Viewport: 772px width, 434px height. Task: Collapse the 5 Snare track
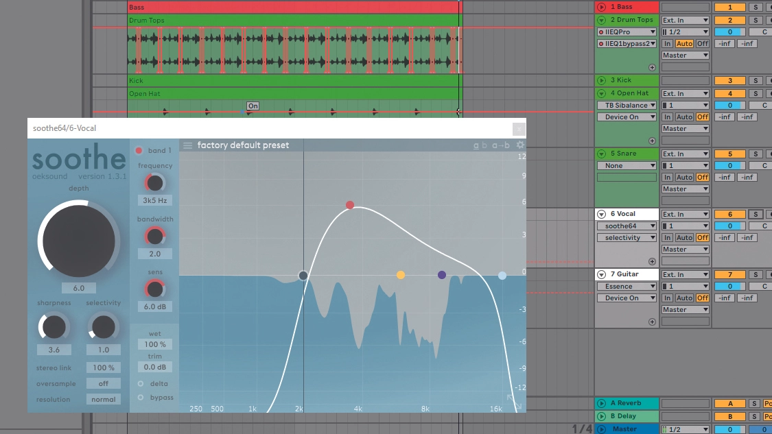pos(601,154)
